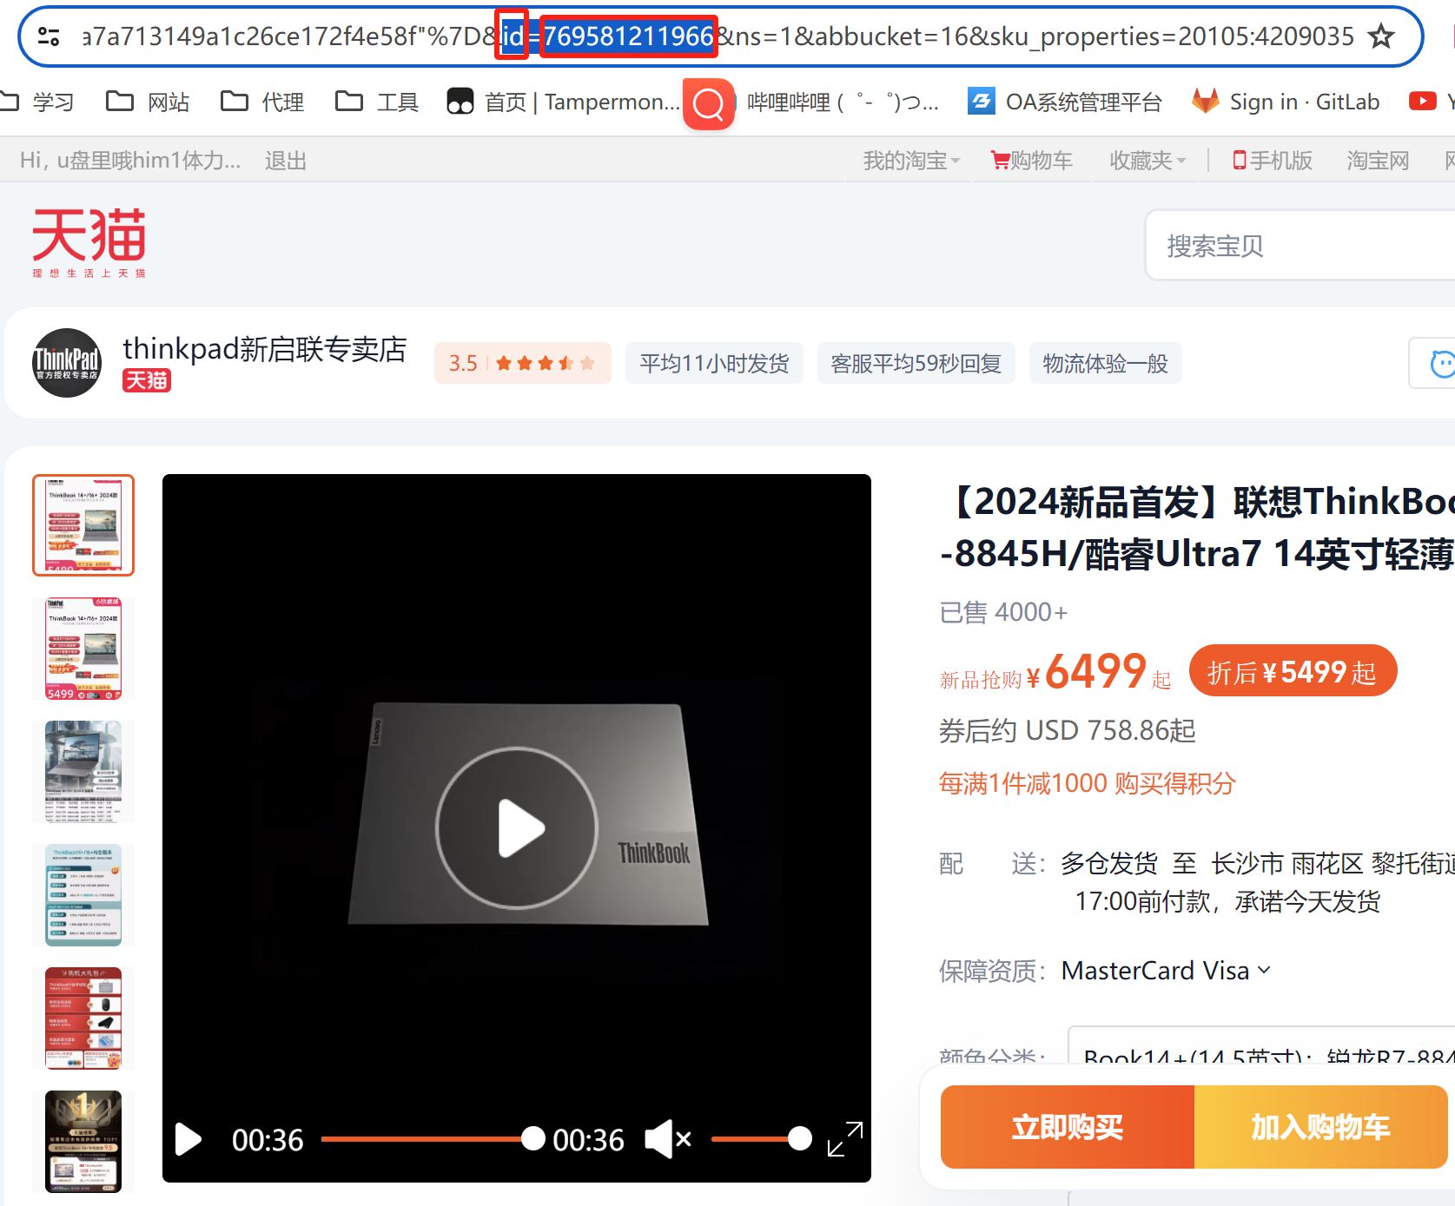Click the 天猫 Tmall logo
This screenshot has width=1455, height=1206.
(89, 242)
